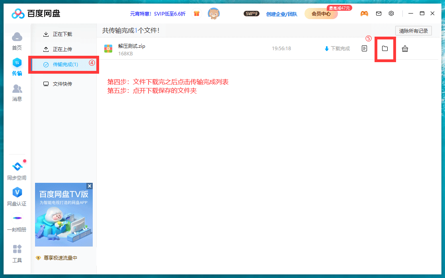Open 消息 messages in sidebar
Screen dimensions: 445x278
(17, 92)
